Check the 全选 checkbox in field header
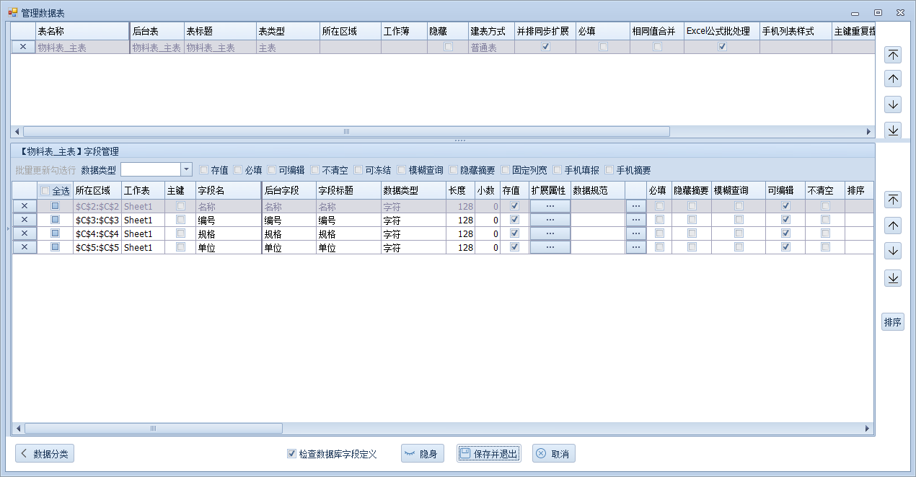This screenshot has width=916, height=477. point(45,191)
